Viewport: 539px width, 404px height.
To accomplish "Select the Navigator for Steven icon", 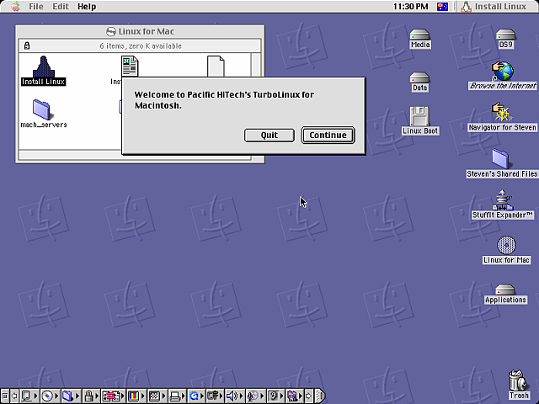I will tap(502, 117).
